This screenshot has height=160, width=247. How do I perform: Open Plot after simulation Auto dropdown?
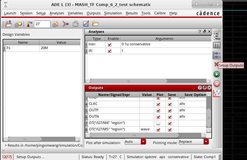point(135,142)
